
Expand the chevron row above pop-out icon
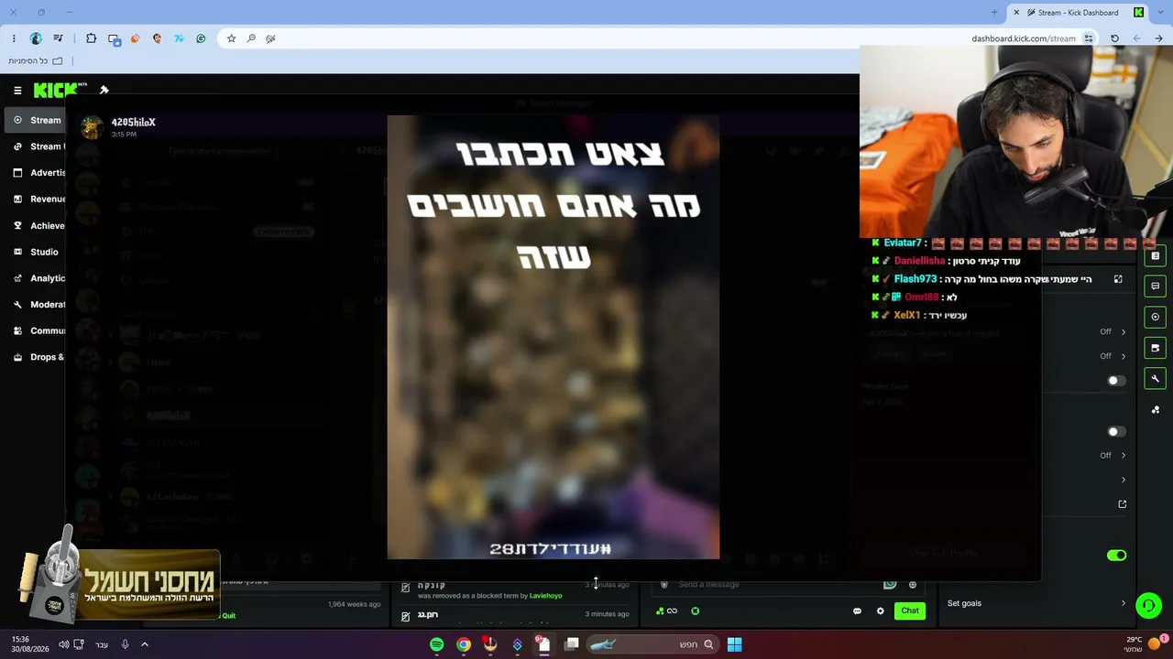tap(1124, 480)
